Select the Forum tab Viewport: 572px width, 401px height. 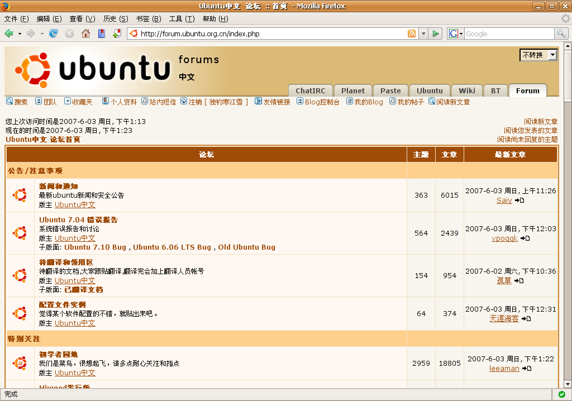pyautogui.click(x=527, y=90)
